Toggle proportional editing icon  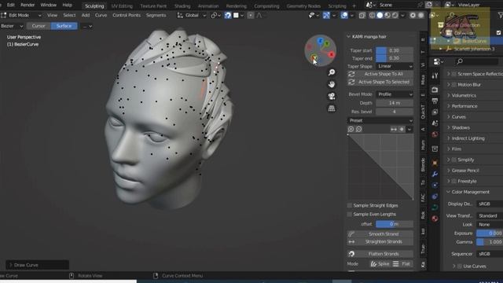pyautogui.click(x=251, y=16)
